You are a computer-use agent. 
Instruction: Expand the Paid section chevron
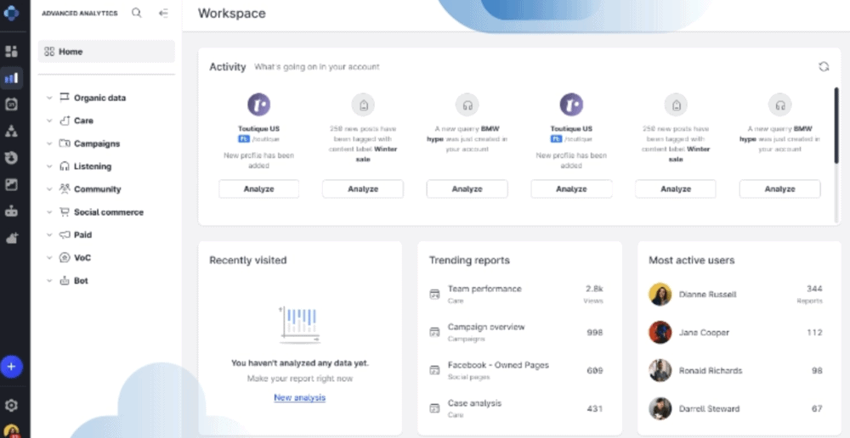pos(49,235)
